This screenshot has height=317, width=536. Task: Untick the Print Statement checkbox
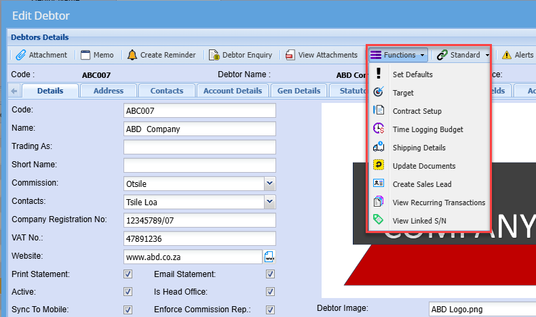[x=128, y=274]
